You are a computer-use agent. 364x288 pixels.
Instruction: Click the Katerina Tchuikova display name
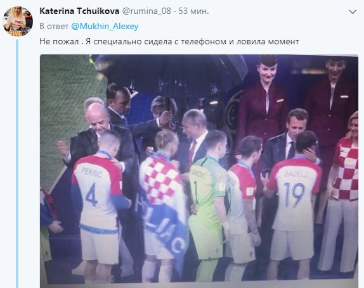point(79,11)
